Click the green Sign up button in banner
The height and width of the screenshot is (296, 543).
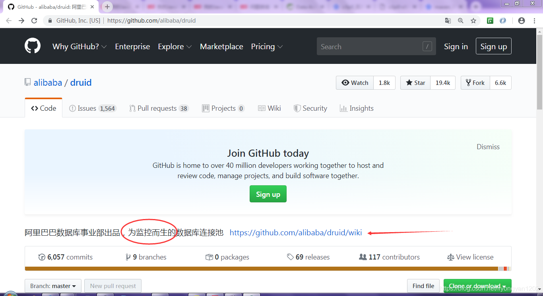pos(268,194)
